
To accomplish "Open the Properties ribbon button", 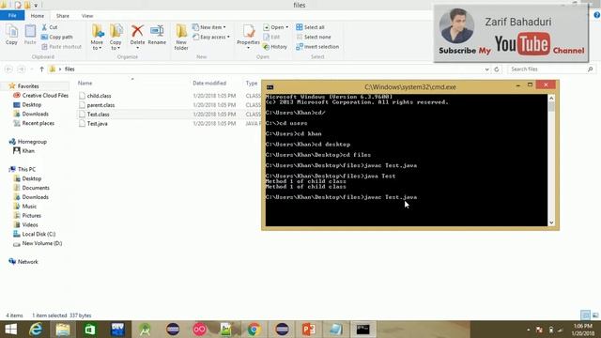I will point(248,37).
